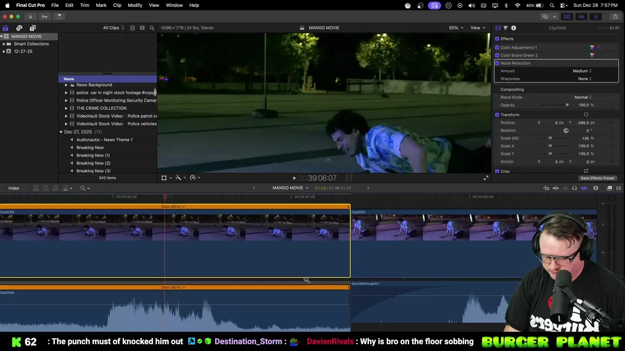Screen dimensions: 625x351
Task: Open the Trim menu
Action: click(84, 5)
